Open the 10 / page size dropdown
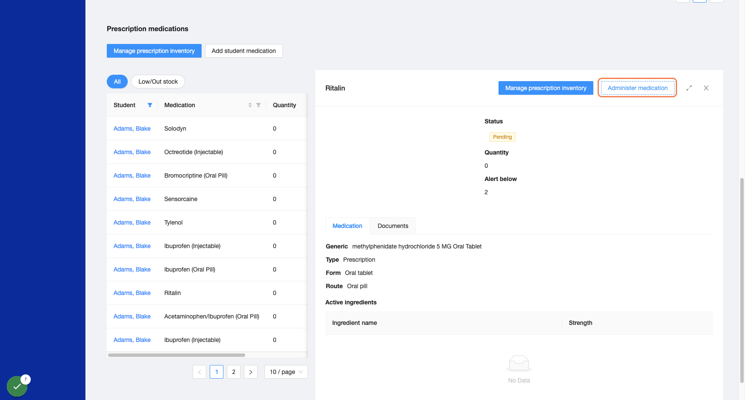Viewport: 745px width, 400px height. pyautogui.click(x=286, y=372)
